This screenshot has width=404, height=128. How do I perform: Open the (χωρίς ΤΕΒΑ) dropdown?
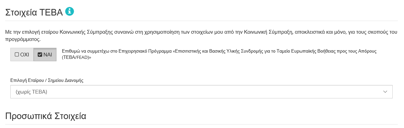point(201,92)
